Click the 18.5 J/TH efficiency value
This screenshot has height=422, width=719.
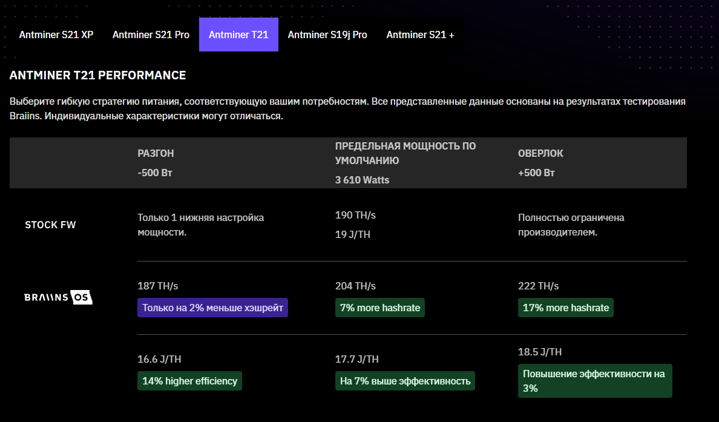click(x=540, y=352)
